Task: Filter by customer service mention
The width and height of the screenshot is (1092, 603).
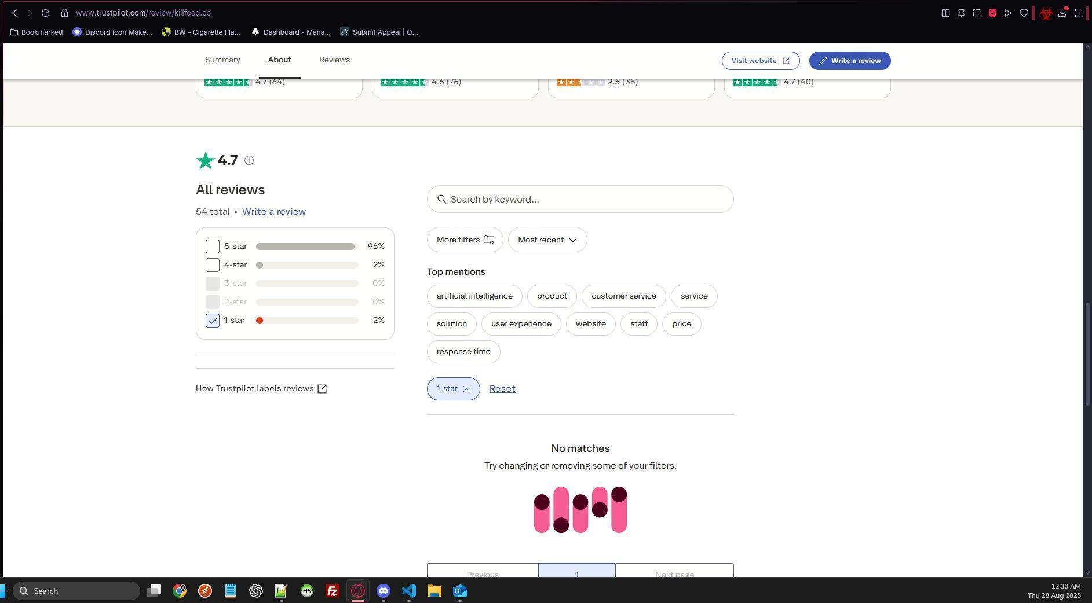Action: 624,296
